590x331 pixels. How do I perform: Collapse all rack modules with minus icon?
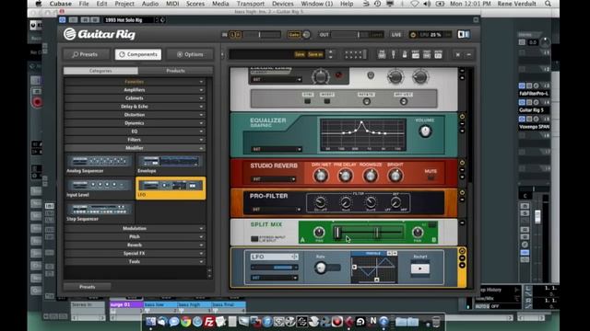[469, 55]
